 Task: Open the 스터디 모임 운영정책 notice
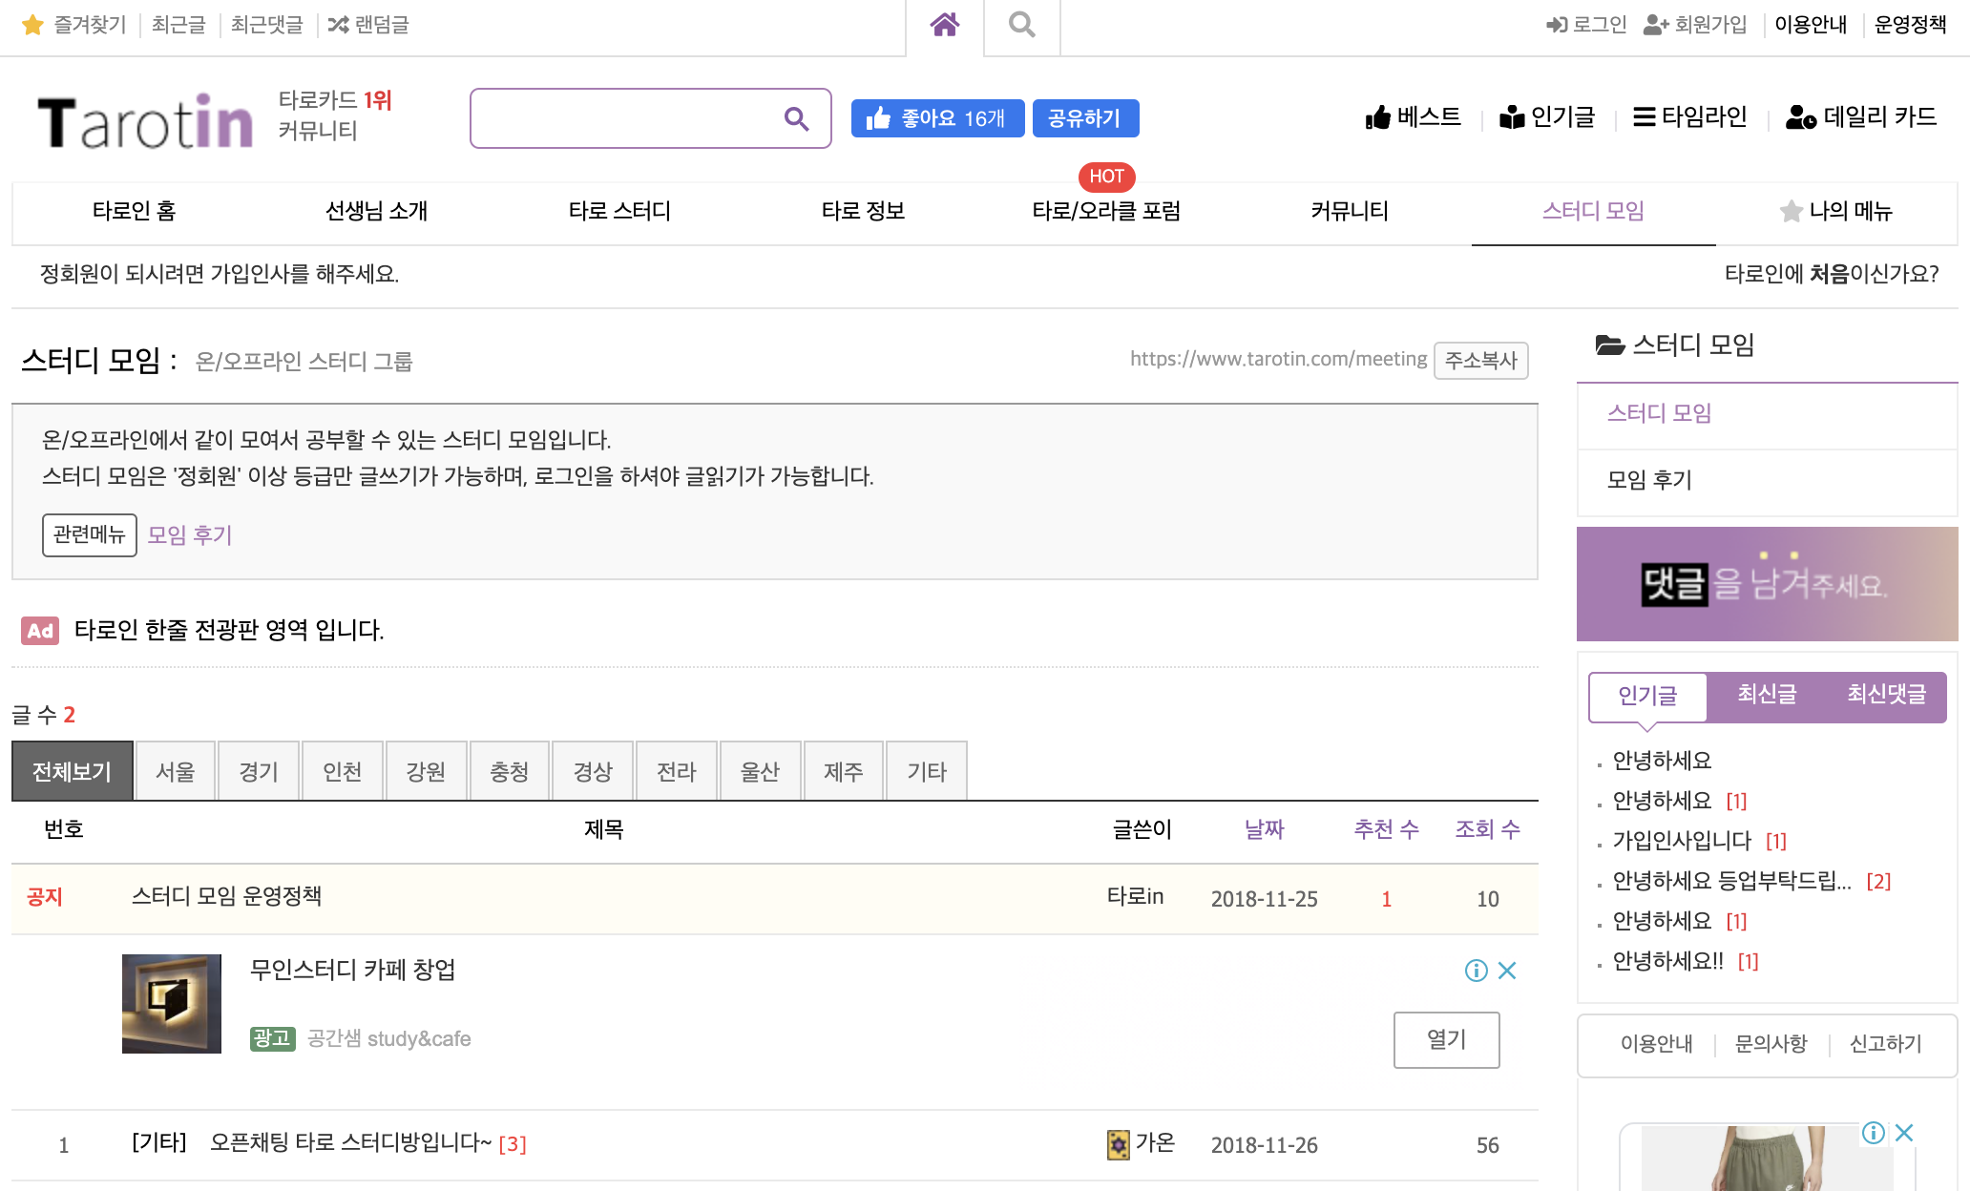click(226, 897)
